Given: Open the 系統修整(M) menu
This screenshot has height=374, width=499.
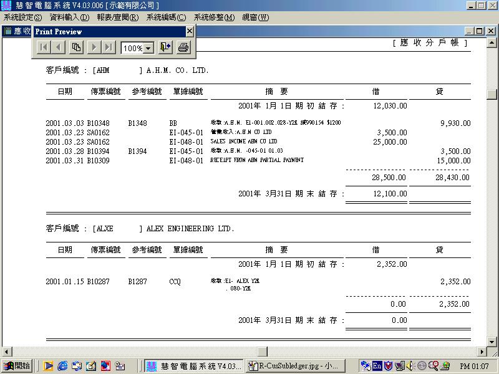Looking at the screenshot, I should click(x=214, y=17).
